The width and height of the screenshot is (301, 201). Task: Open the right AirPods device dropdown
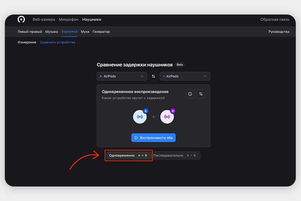click(x=185, y=76)
